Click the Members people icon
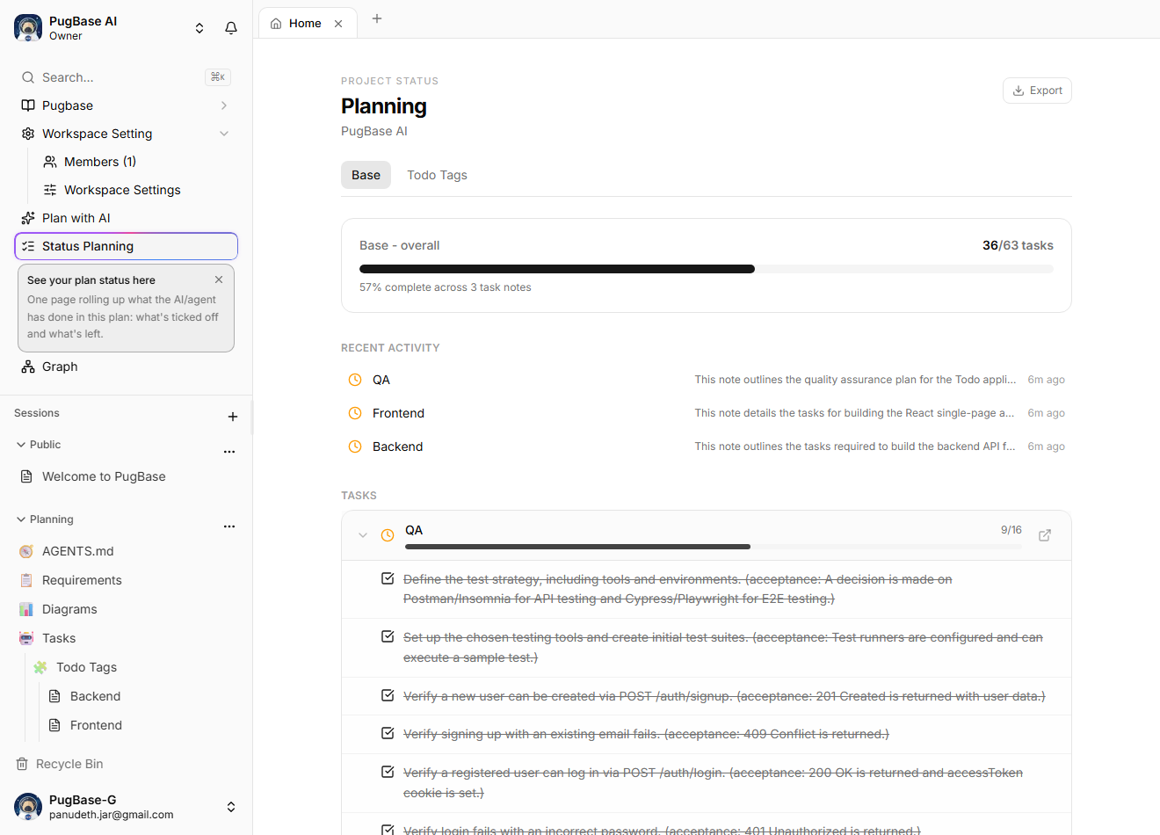Image resolution: width=1160 pixels, height=835 pixels. coord(50,162)
